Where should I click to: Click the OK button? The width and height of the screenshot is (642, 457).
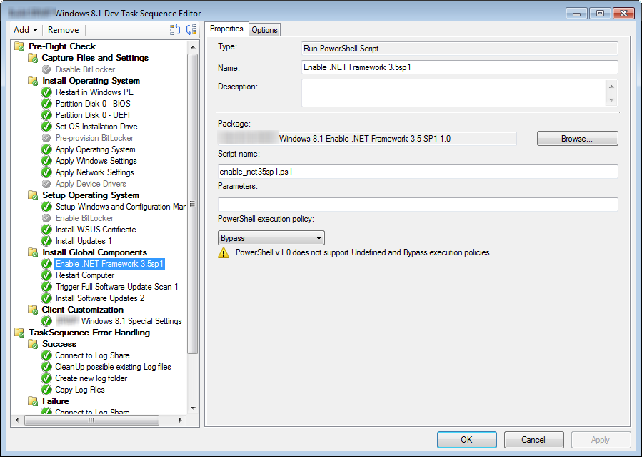(x=466, y=440)
